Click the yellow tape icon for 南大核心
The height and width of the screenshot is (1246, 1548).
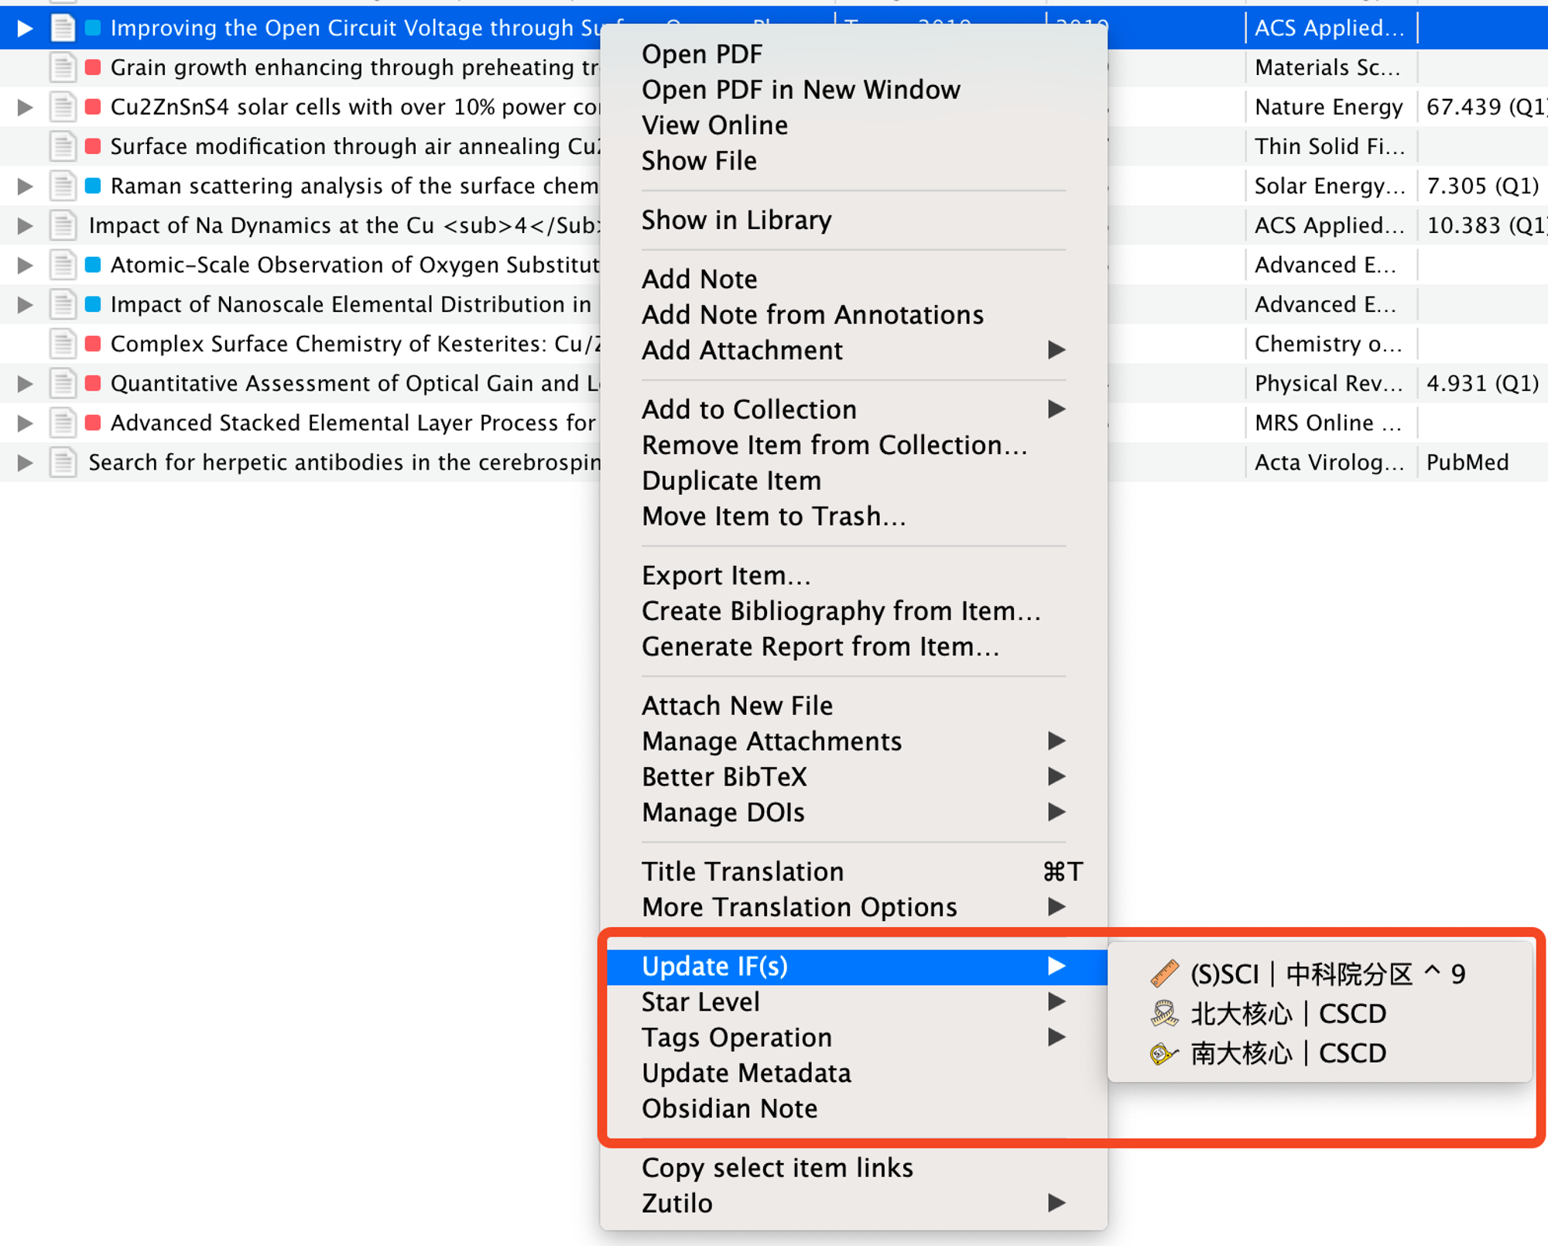tap(1163, 1053)
